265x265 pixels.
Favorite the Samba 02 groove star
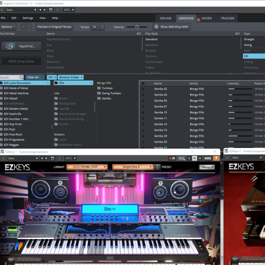[143, 89]
